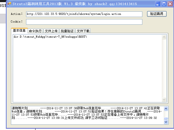Open the 文件上传 tab
174x130 pixels.
pos(51,31)
